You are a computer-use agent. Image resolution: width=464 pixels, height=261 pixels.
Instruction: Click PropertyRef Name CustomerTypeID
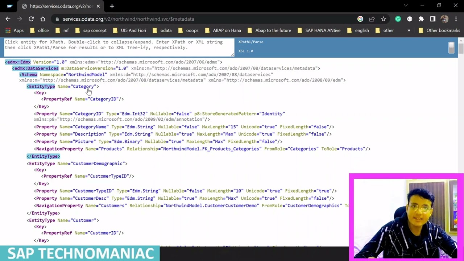click(87, 176)
